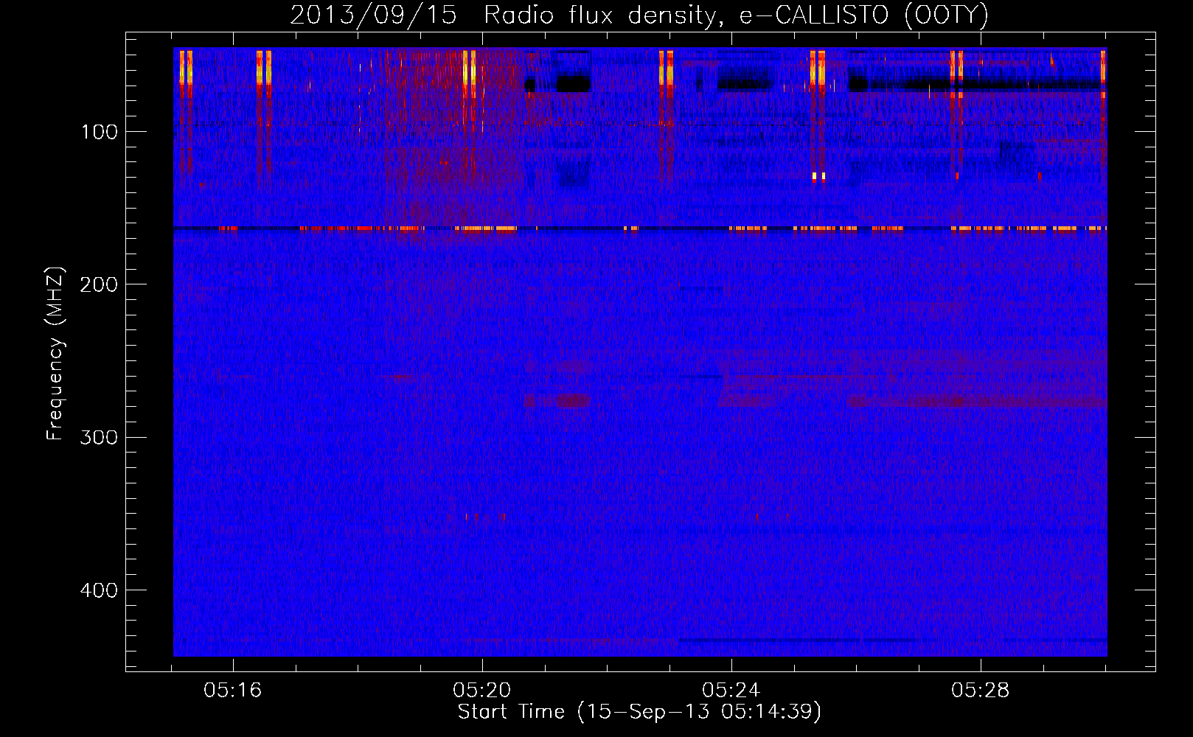Click the 'Start Time (15-Sep-13 05:14:39)' axis label

click(639, 712)
